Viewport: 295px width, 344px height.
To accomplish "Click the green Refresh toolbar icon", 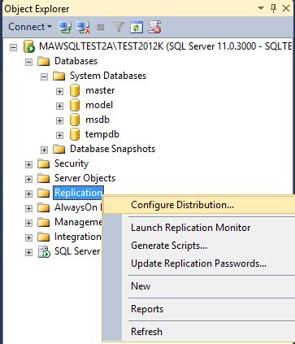I will click(137, 27).
